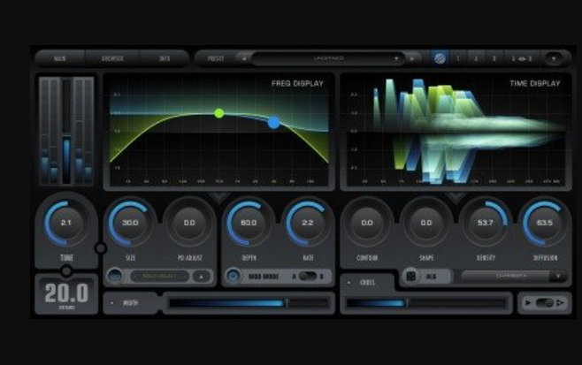
Task: Click the Preset button
Action: click(215, 58)
